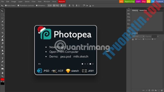Click Open From Computer link
Screen dimensions: 164x92
tap(64, 52)
